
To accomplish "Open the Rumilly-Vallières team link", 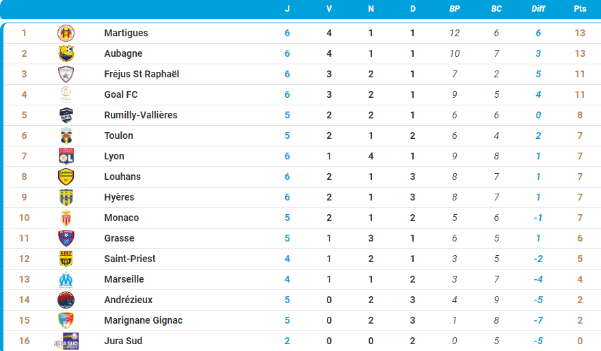I will pyautogui.click(x=140, y=115).
